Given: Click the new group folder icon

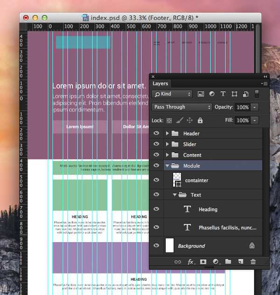Looking at the screenshot, I should (x=228, y=261).
